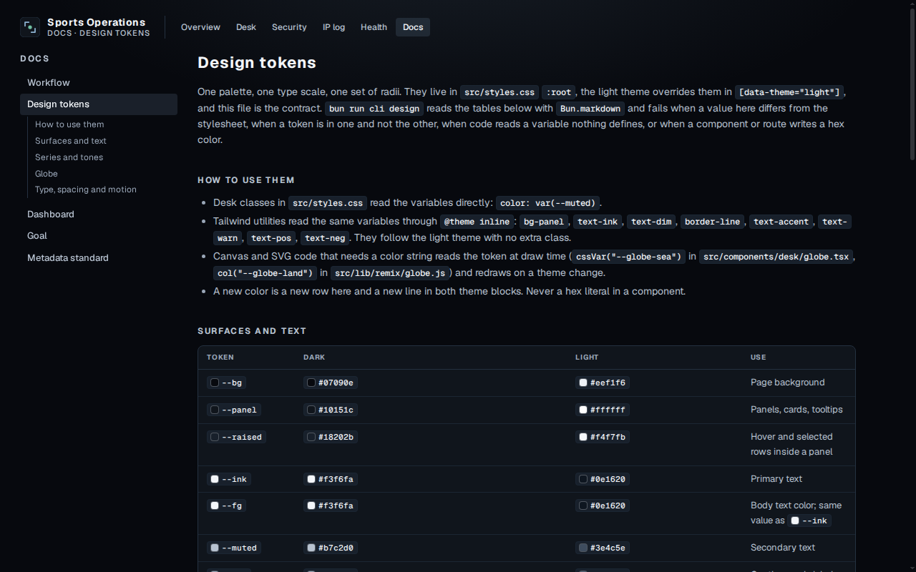Jump to Surfaces and text section

(71, 141)
